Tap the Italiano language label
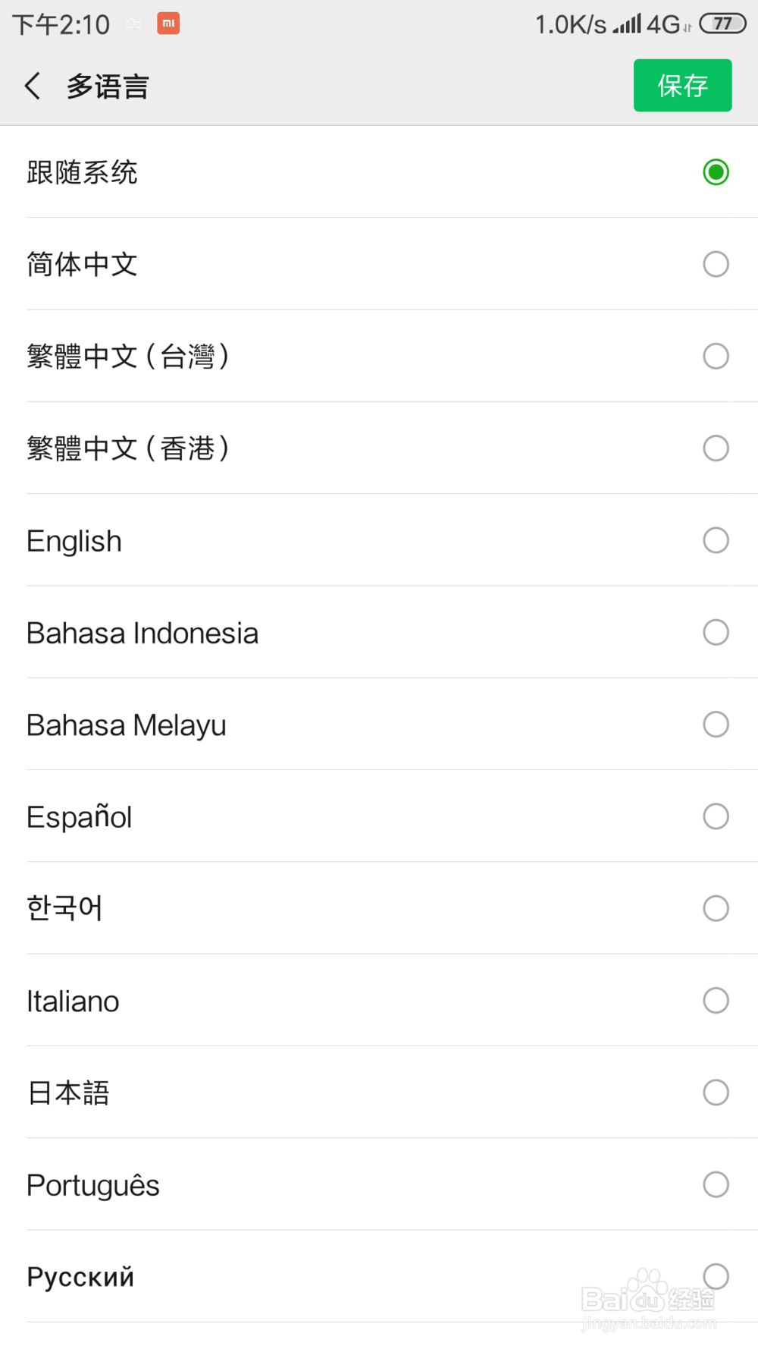This screenshot has width=758, height=1349. (73, 1002)
